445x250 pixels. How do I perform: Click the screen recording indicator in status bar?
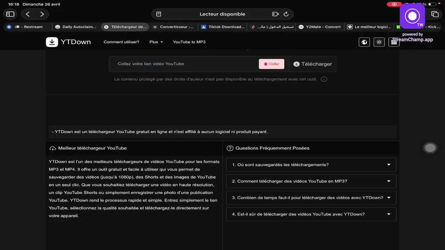pyautogui.click(x=394, y=4)
